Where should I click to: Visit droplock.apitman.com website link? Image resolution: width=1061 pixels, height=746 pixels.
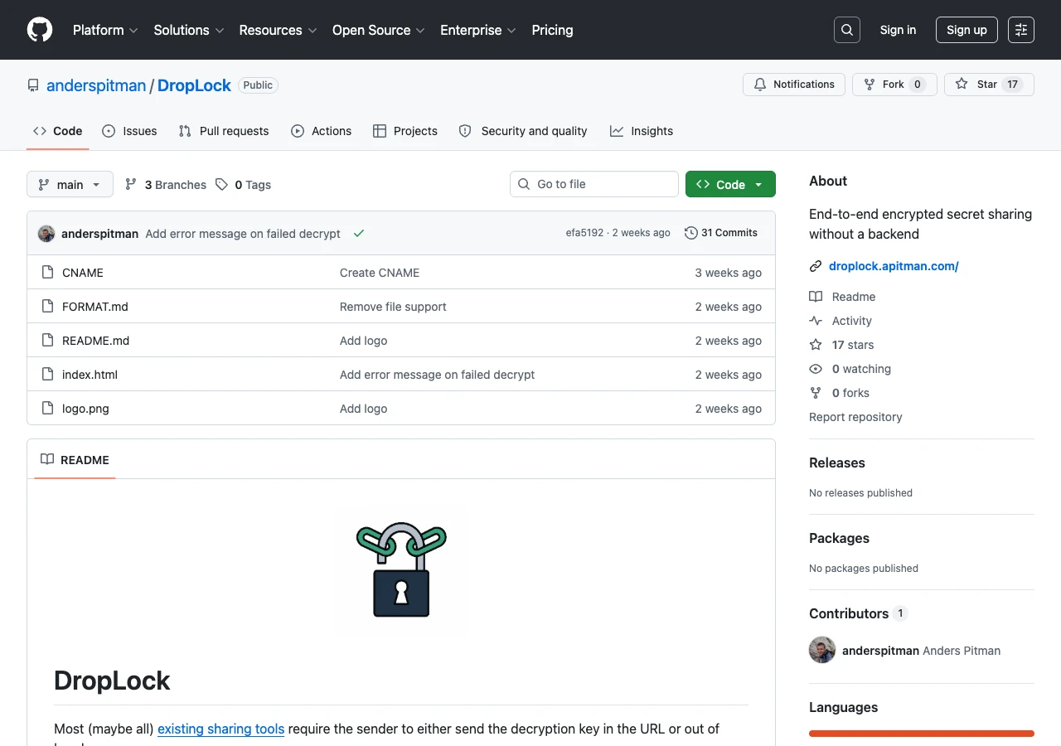pos(894,266)
